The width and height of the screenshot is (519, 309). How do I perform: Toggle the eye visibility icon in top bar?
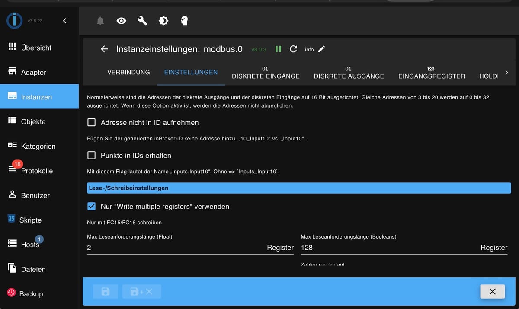coord(122,21)
